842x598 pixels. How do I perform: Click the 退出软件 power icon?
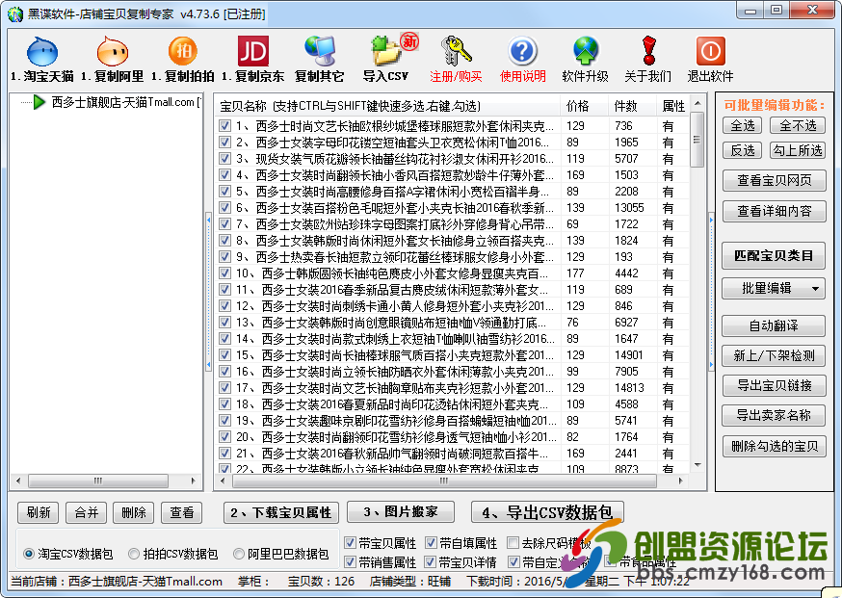pos(710,52)
